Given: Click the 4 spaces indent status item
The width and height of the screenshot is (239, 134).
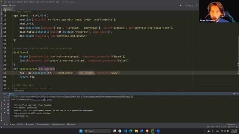Looking at the screenshot, I should 224,127.
